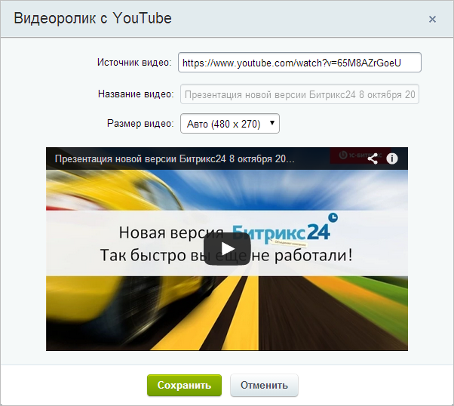The height and width of the screenshot is (406, 454).
Task: Click the dialog title 'Видеоролик с YouTube'
Action: coord(93,18)
